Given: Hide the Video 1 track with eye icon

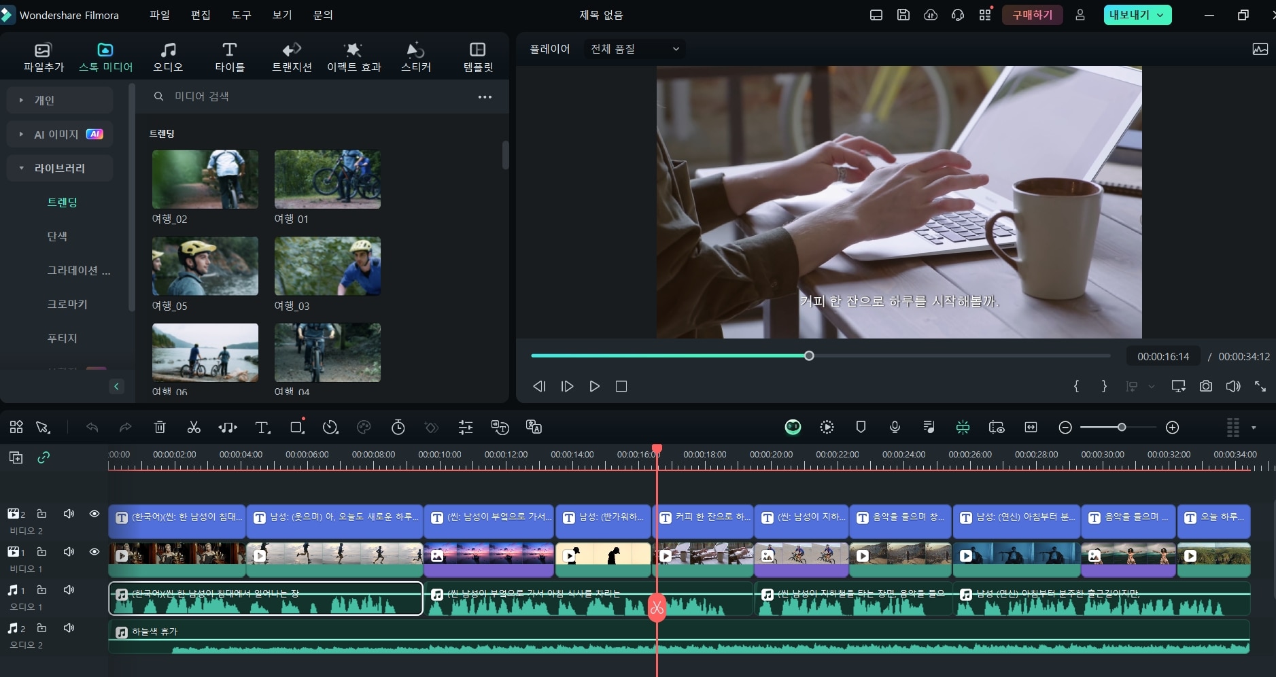Looking at the screenshot, I should (x=94, y=552).
